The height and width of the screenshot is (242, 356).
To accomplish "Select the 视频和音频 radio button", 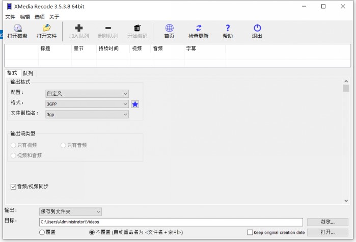I will [x=13, y=155].
